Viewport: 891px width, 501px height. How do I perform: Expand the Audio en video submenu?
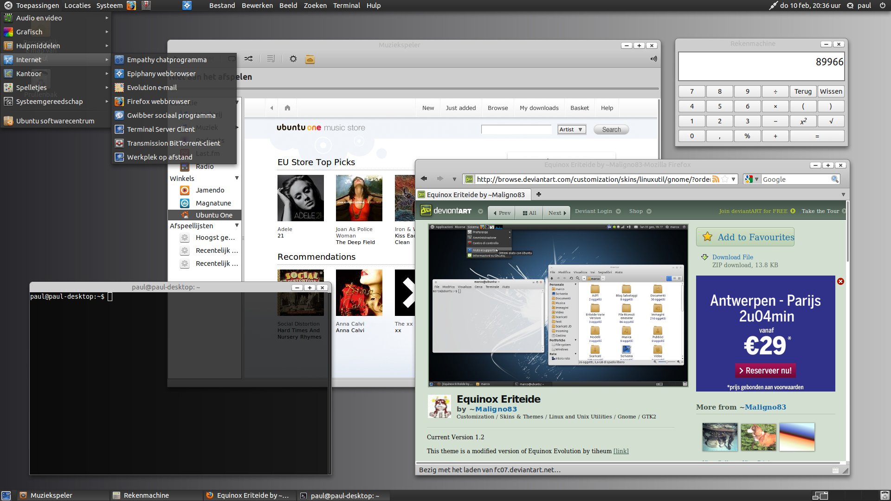(x=56, y=18)
